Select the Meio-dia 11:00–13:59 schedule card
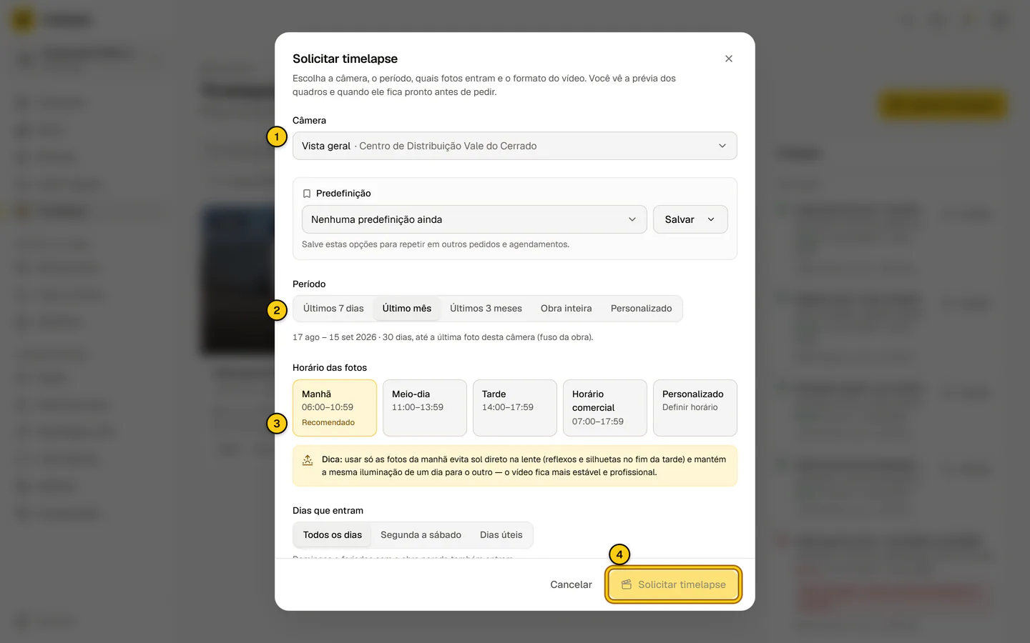Viewport: 1030px width, 643px height. pos(425,408)
